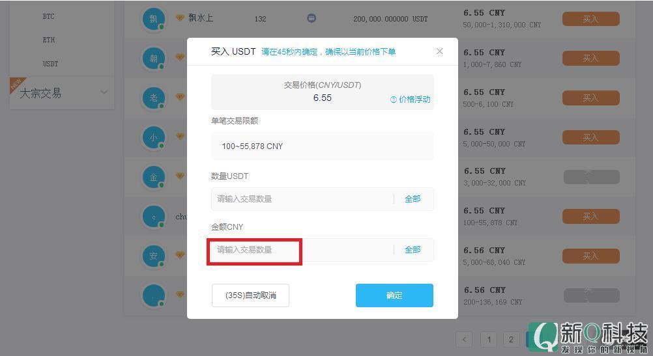Click the 安 merchant avatar

point(154,256)
